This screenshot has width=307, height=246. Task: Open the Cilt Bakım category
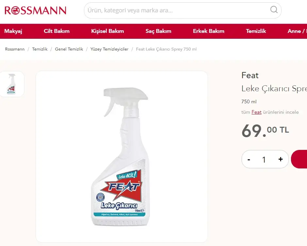click(x=57, y=31)
